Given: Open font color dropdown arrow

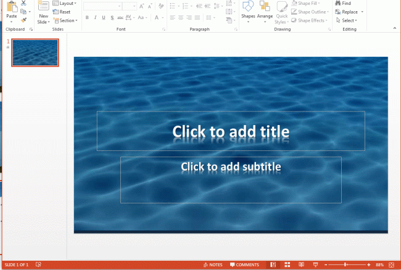Looking at the screenshot, I should tap(163, 18).
